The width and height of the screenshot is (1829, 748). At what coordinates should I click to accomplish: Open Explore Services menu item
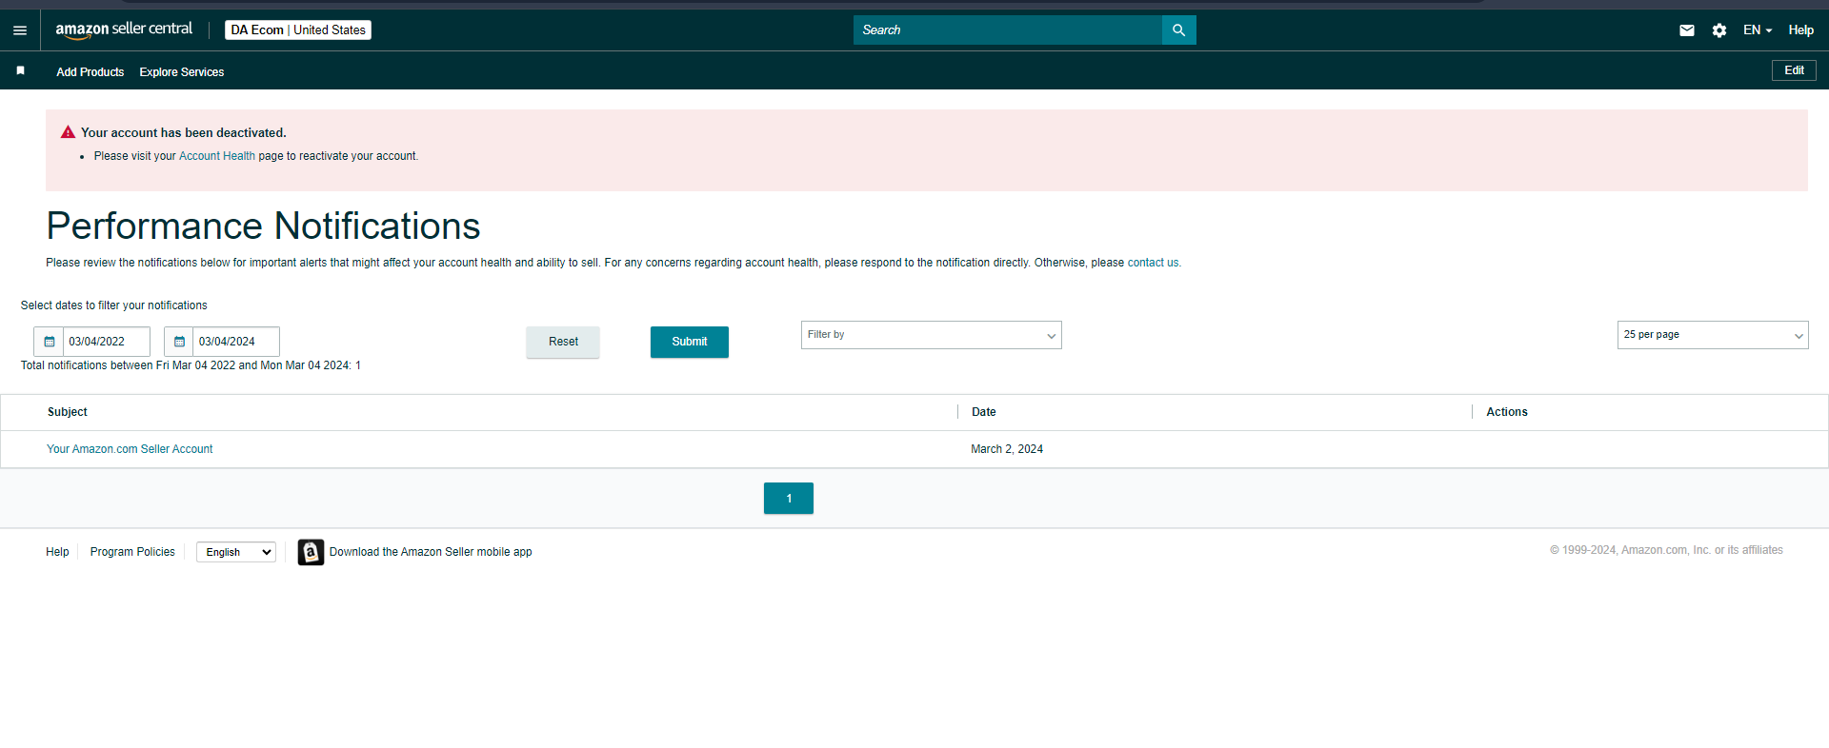click(182, 72)
